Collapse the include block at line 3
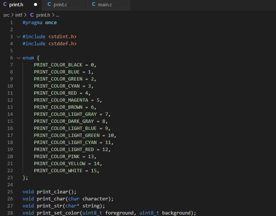The image size is (276, 216). [x=18, y=36]
